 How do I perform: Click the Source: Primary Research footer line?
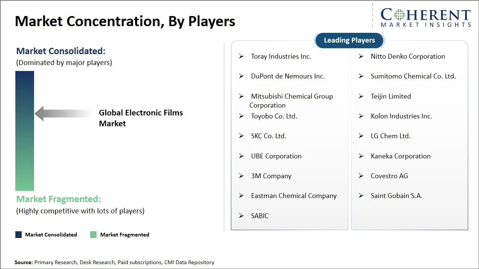[x=115, y=263]
